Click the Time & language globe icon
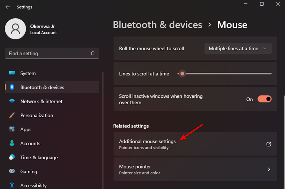 tap(12, 157)
